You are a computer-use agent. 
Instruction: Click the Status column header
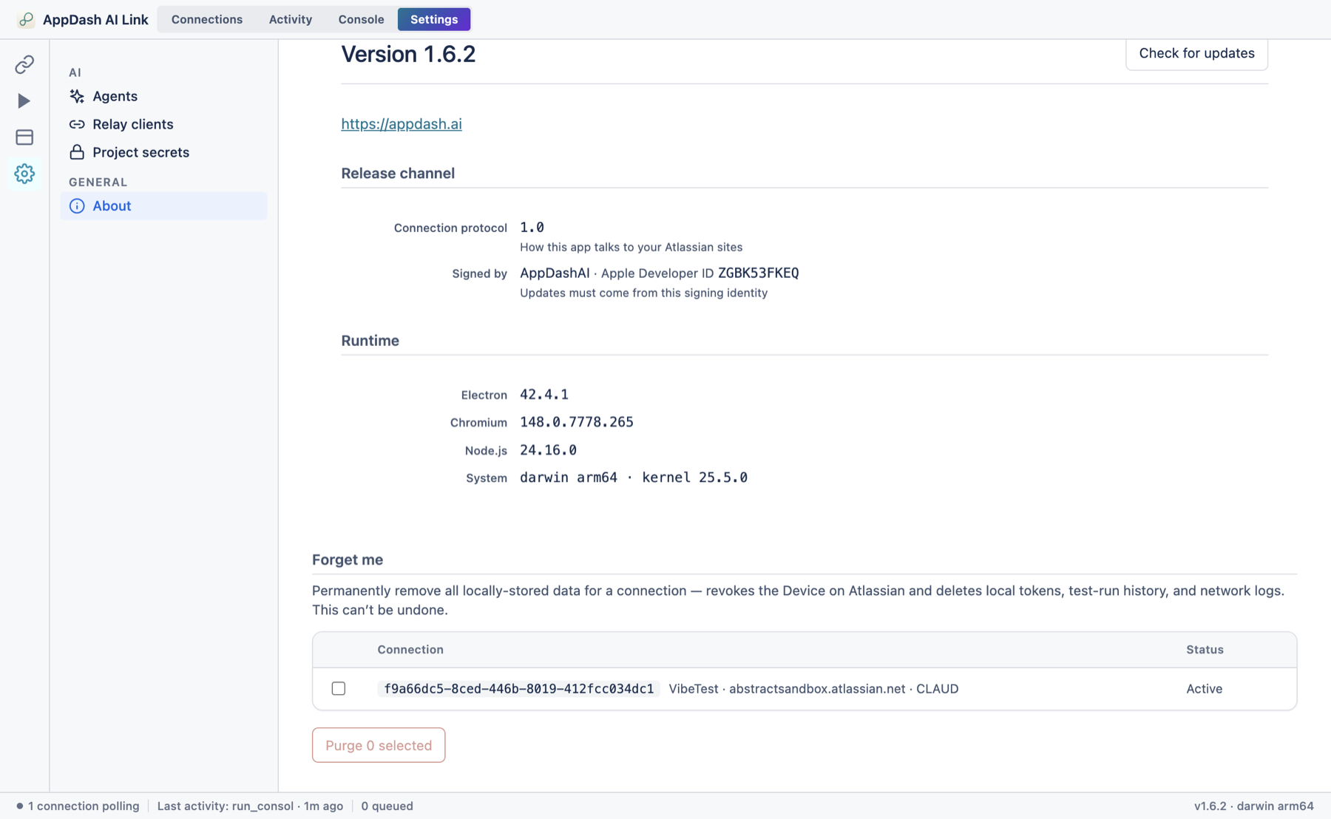[1205, 650]
